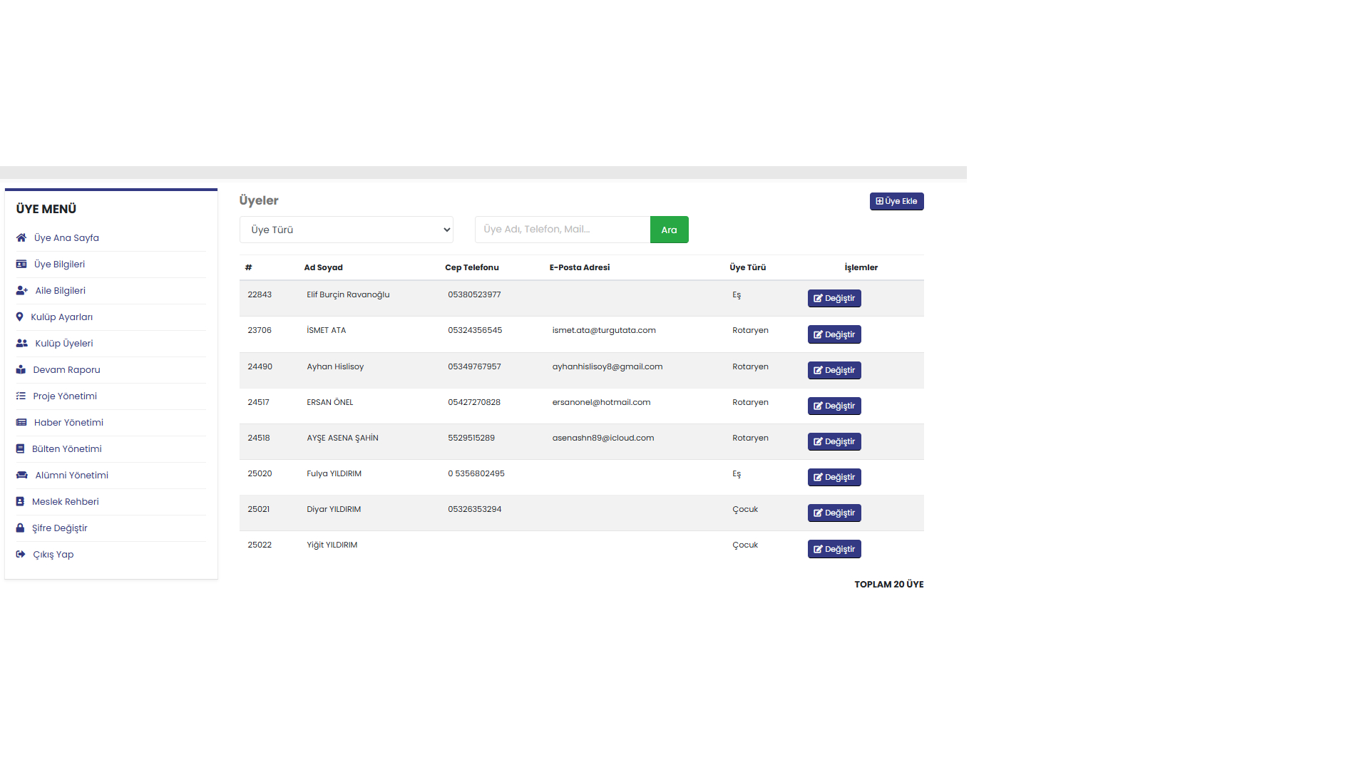The image size is (1369, 770).
Task: Open the Üye Türü dropdown filter
Action: pos(346,230)
